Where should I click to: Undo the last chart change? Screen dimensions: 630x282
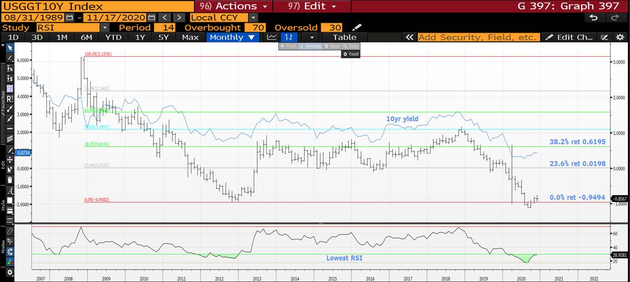pos(594,18)
